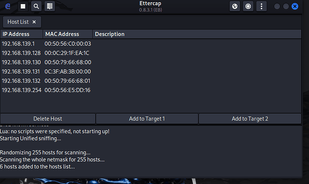Click the Ettercap logo icon
The width and height of the screenshot is (309, 184).
pyautogui.click(x=8, y=6)
